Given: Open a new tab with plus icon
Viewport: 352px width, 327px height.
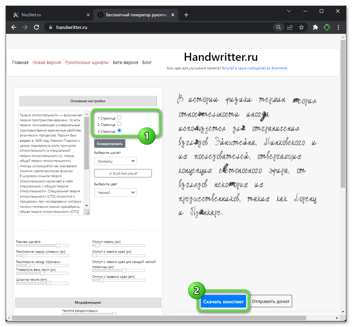Looking at the screenshot, I should click(x=186, y=15).
